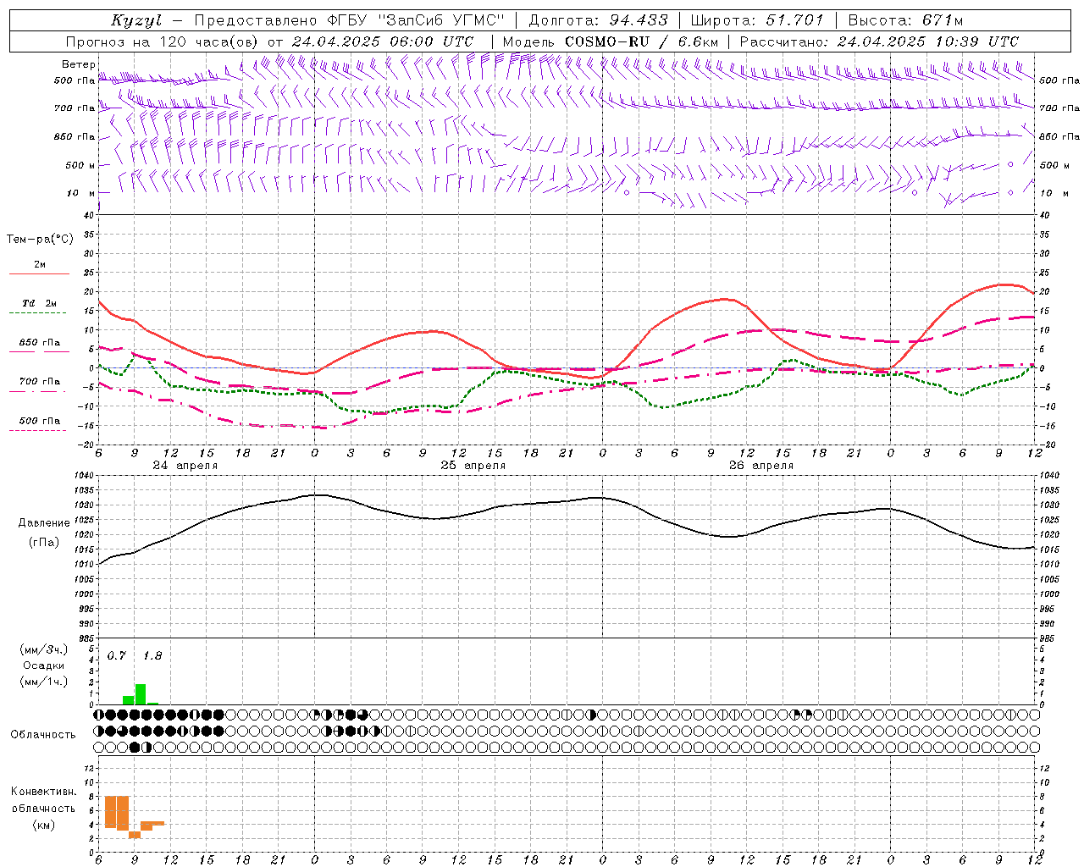
Task: Click the "Прогноз на 120 часа(ов)" forecast text
Action: click(x=163, y=41)
